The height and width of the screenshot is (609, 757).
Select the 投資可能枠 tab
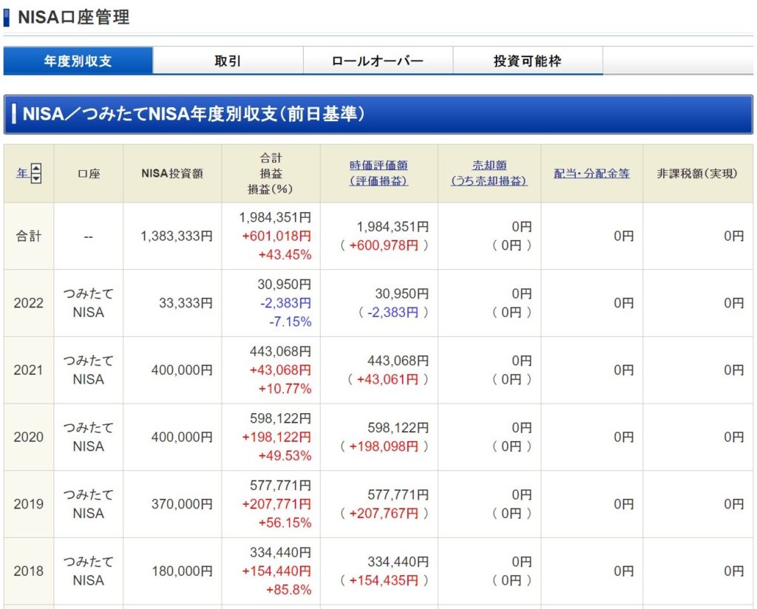pyautogui.click(x=527, y=61)
